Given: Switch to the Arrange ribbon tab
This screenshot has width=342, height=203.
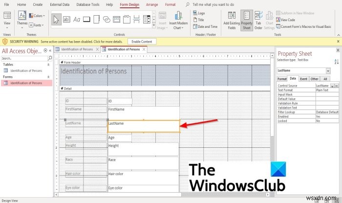Looking at the screenshot, I should point(152,4).
